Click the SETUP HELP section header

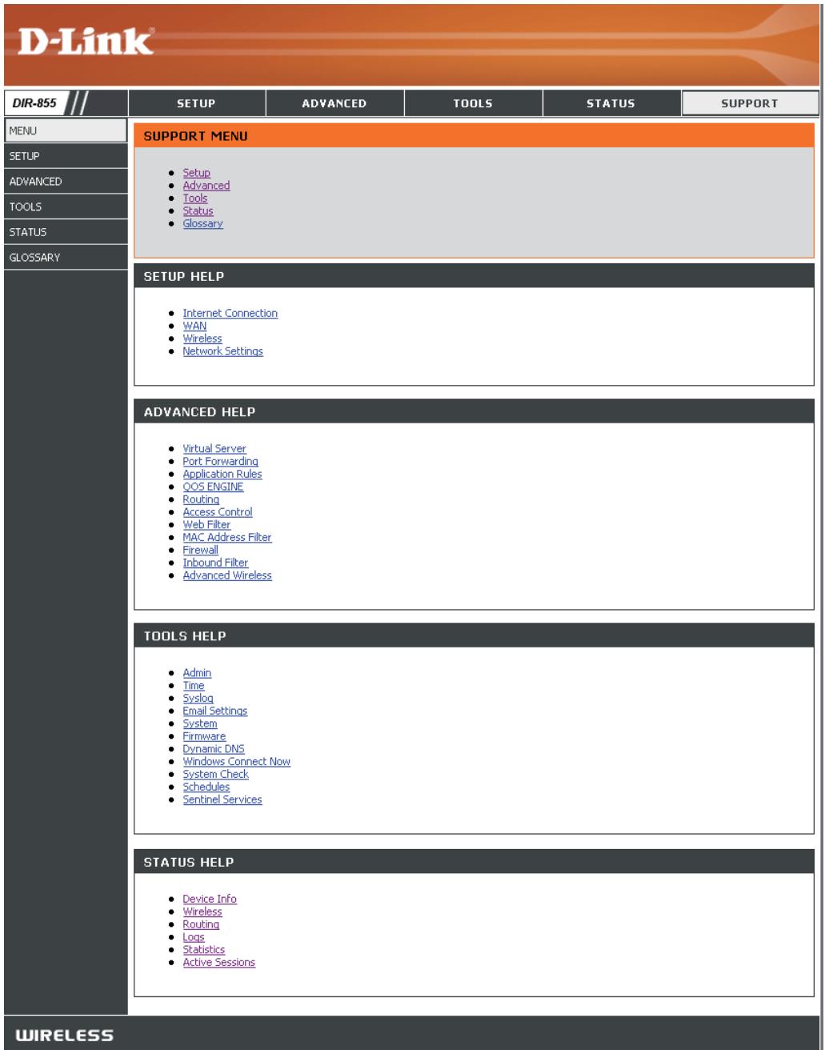(x=474, y=276)
